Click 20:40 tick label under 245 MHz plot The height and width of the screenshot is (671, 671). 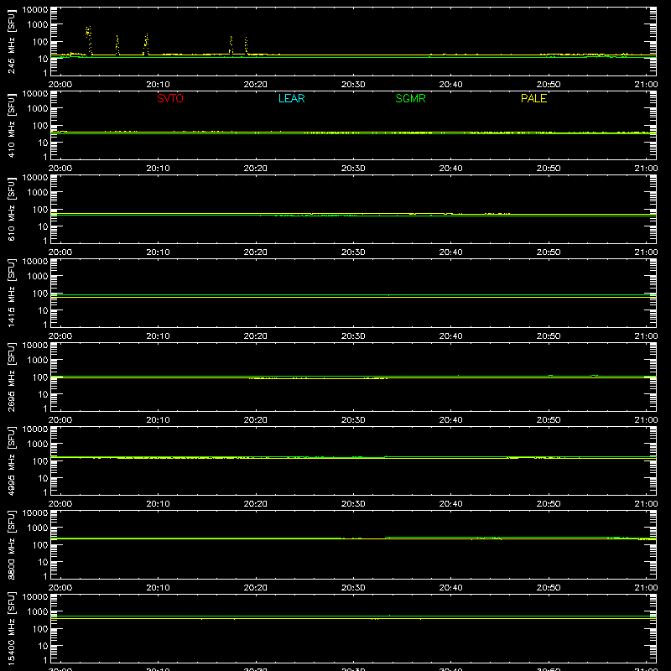pyautogui.click(x=450, y=85)
